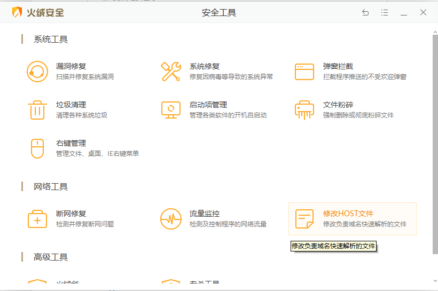Open the main menu hamburger icon
This screenshot has height=291, width=438.
pos(385,13)
